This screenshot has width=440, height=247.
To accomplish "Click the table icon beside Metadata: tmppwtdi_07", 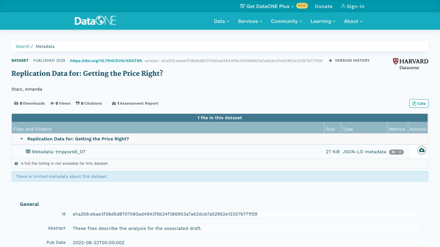I will coord(28,152).
